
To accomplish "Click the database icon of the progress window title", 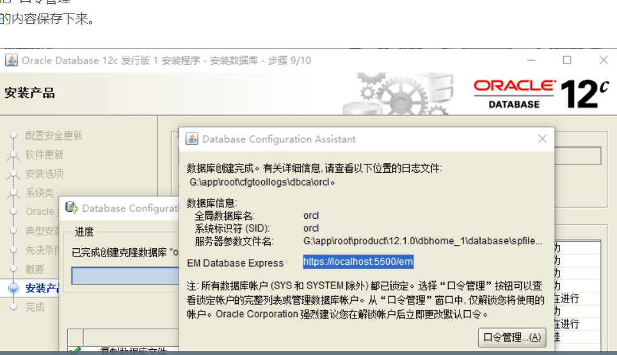I will (x=72, y=208).
